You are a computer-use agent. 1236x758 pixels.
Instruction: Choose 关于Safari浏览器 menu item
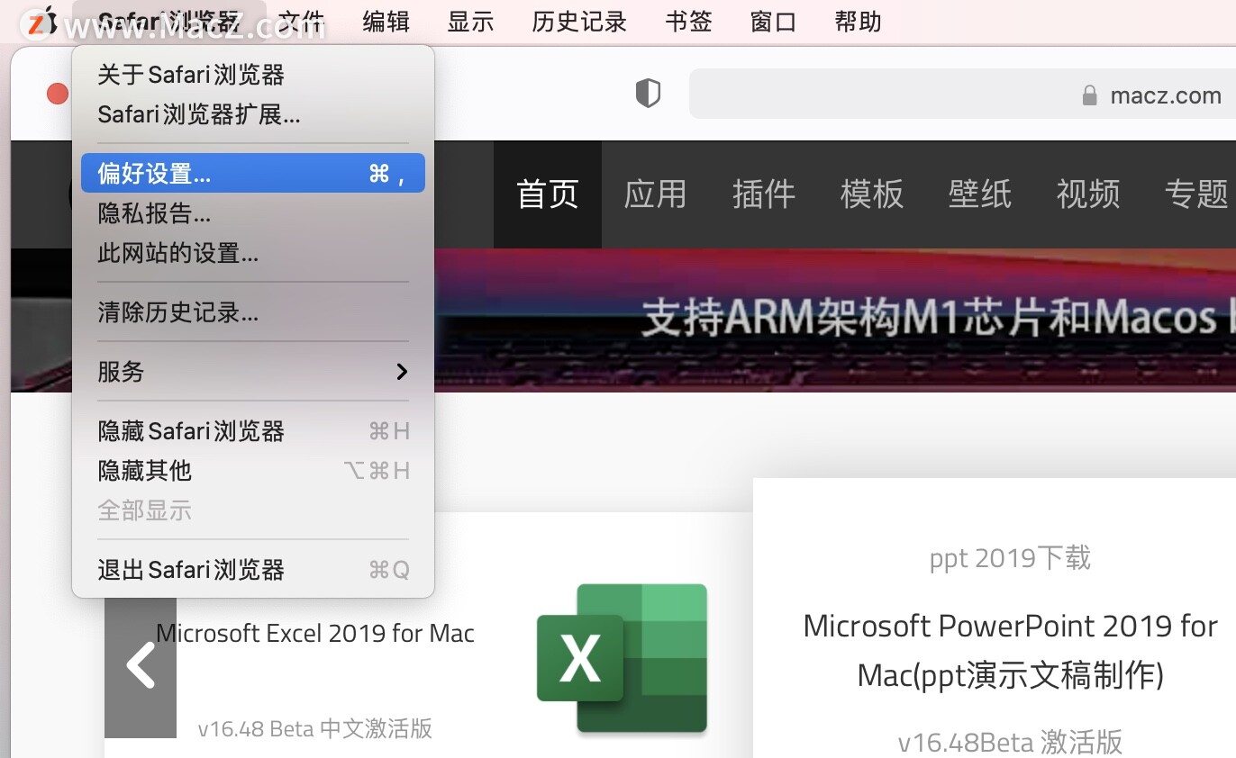[x=253, y=75]
